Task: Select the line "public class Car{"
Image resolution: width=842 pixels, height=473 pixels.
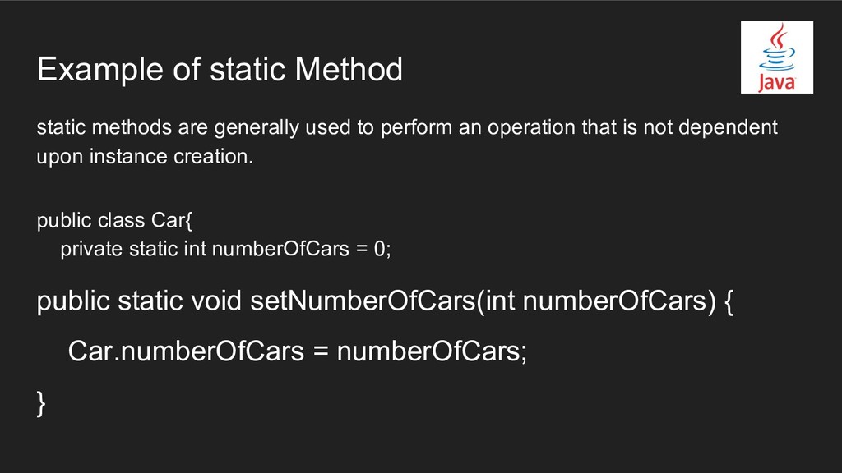Action: click(x=113, y=221)
